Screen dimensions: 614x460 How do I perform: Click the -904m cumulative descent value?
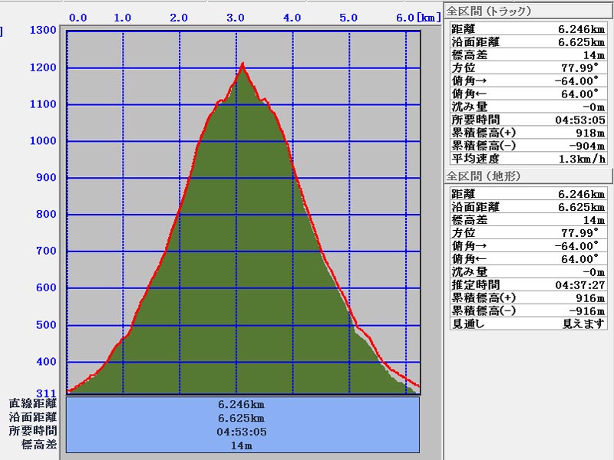click(588, 146)
